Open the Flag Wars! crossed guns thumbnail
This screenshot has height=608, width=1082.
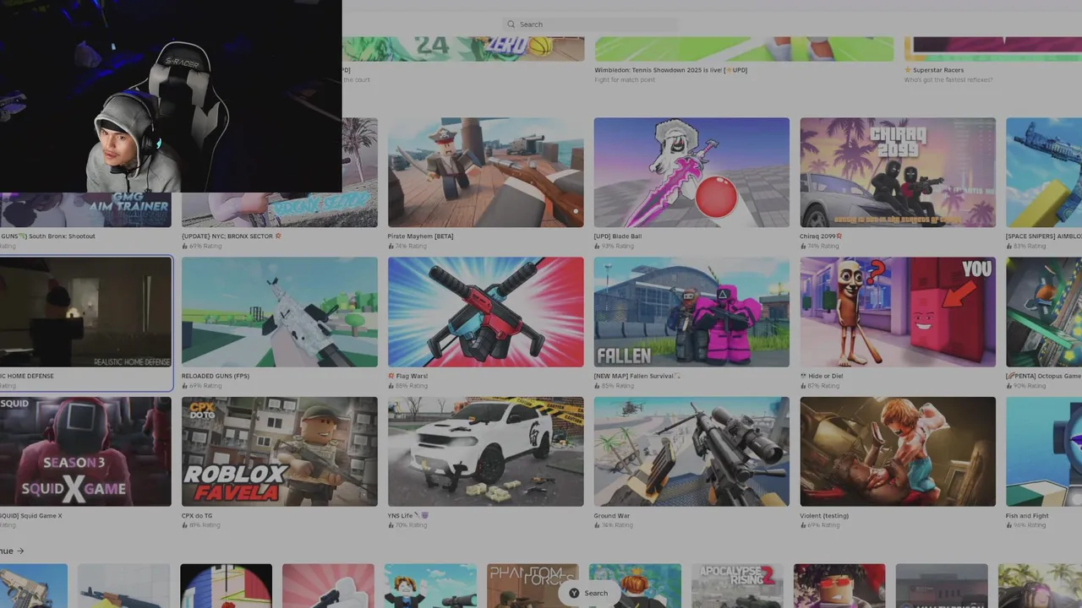485,312
